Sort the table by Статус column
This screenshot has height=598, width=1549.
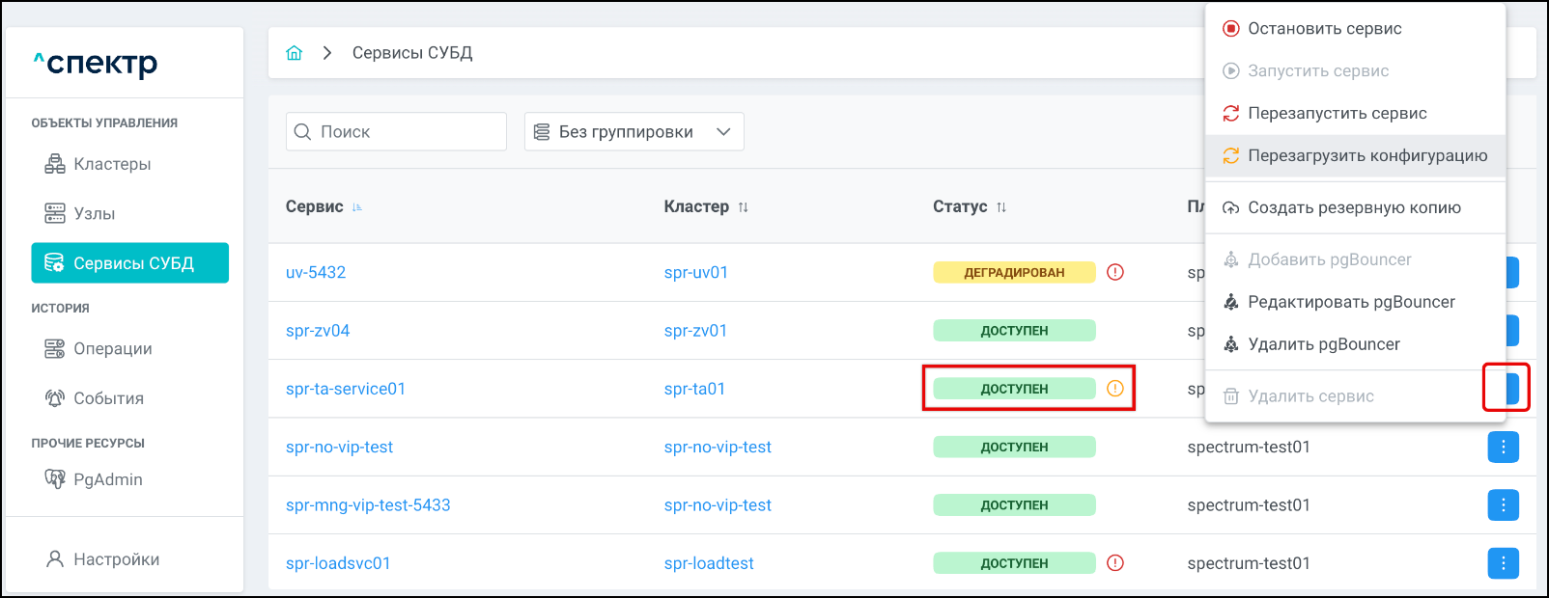1001,207
